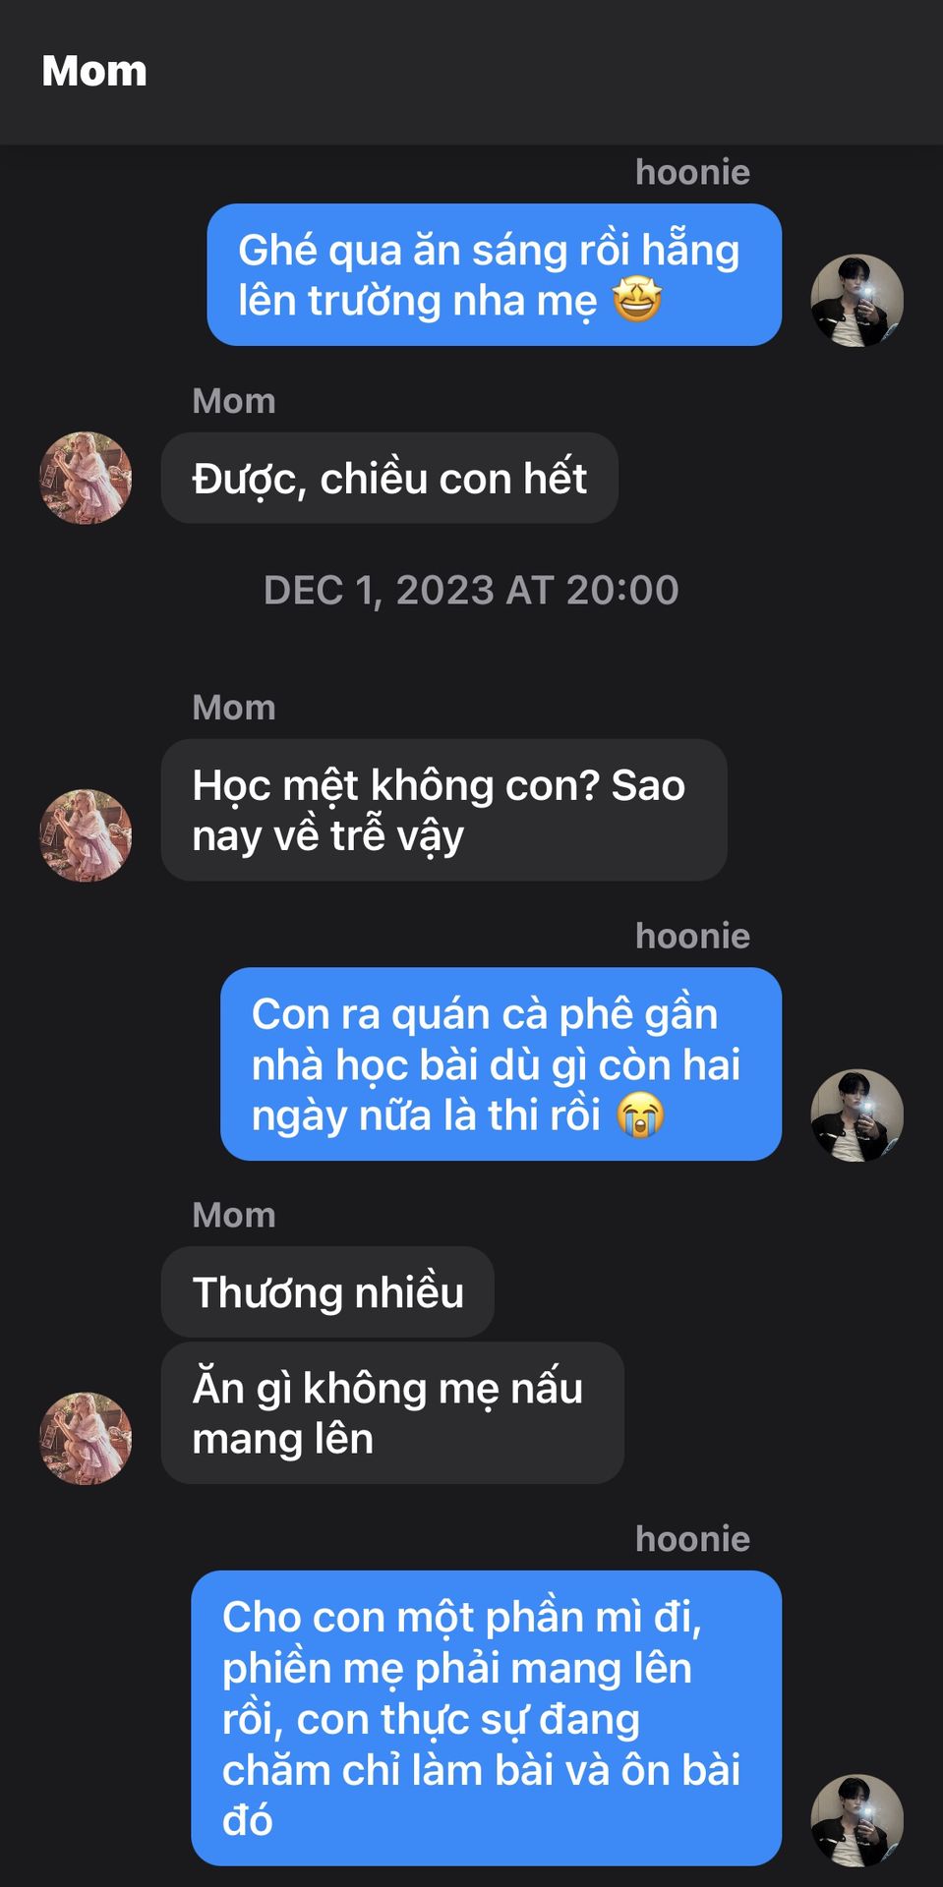943x1887 pixels.
Task: Select the "Cho con một phần mì đi" message bubble
Action: point(486,1717)
